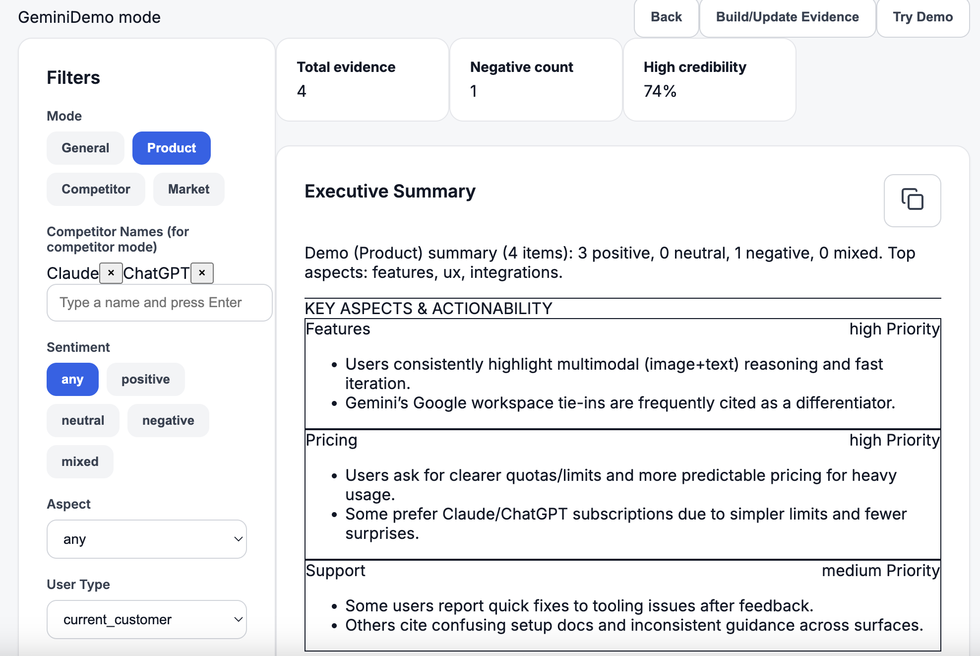Click the Back button
The image size is (980, 656).
click(x=666, y=17)
